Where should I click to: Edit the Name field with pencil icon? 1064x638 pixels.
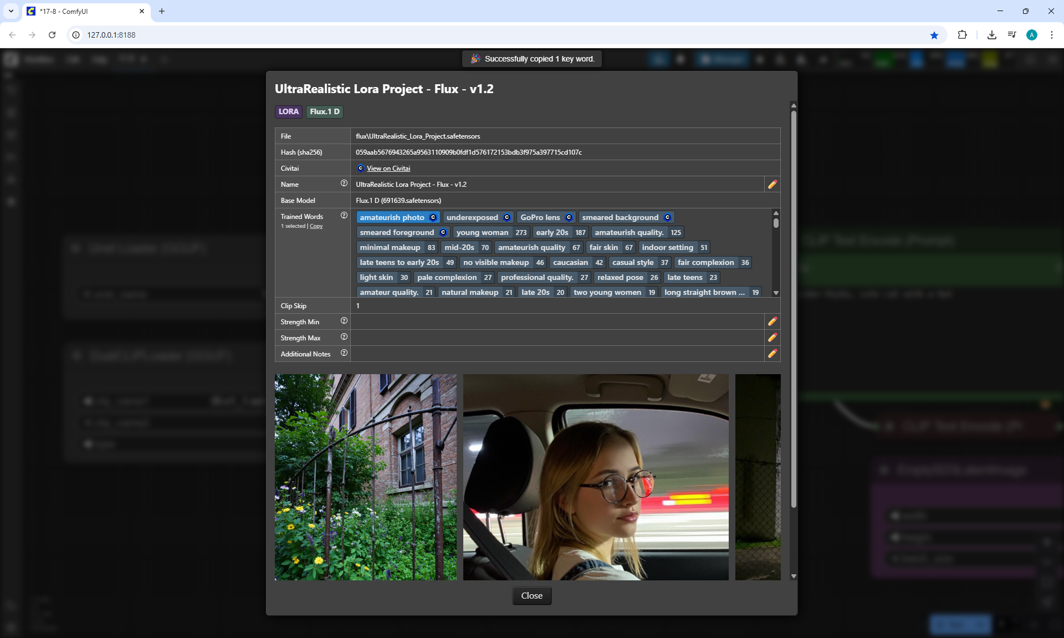[x=772, y=185]
